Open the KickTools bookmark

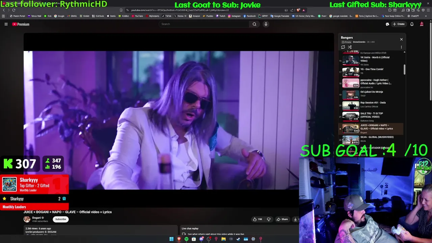pyautogui.click(x=98, y=16)
